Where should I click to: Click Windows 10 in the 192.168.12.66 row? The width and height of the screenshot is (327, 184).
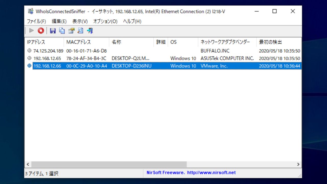coord(183,66)
